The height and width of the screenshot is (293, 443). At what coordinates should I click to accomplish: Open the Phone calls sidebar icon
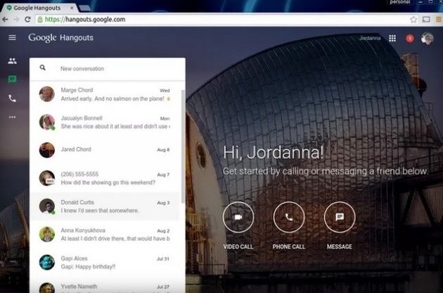[12, 99]
